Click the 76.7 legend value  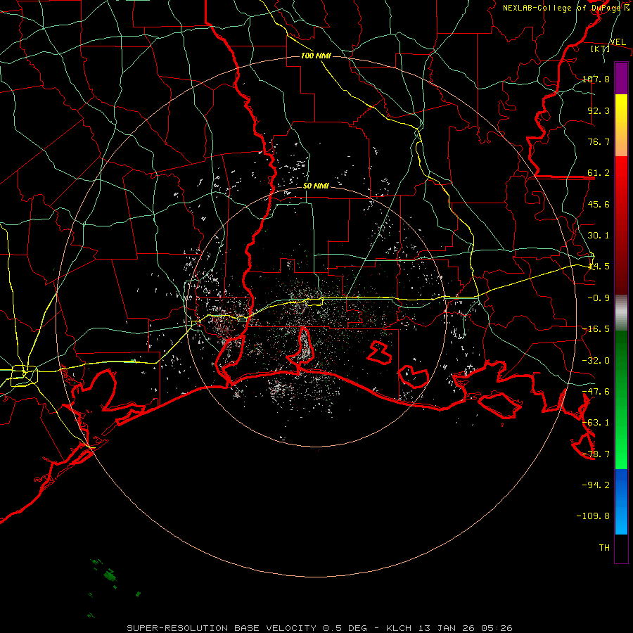[599, 141]
